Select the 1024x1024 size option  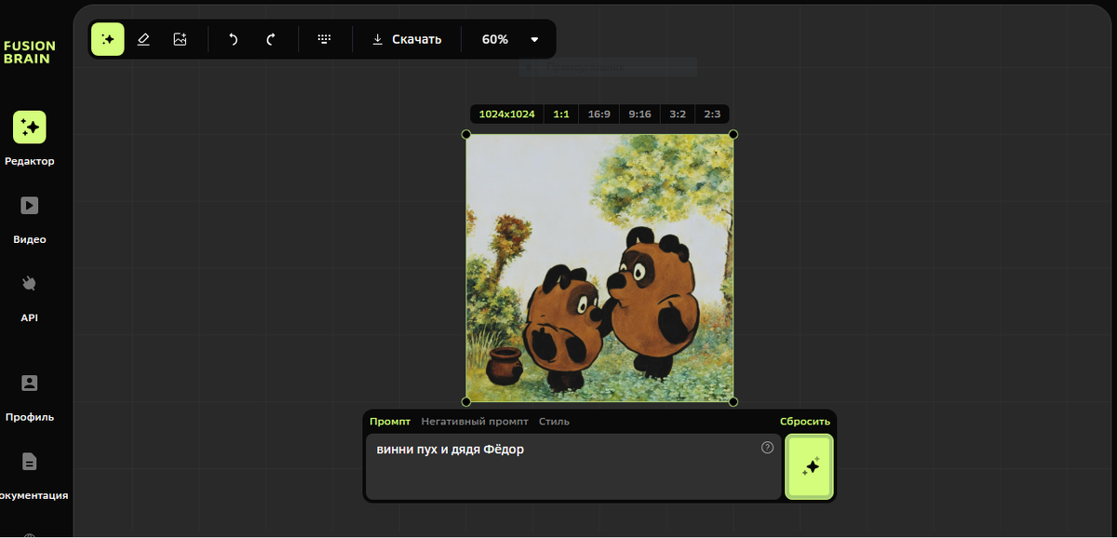tap(506, 114)
